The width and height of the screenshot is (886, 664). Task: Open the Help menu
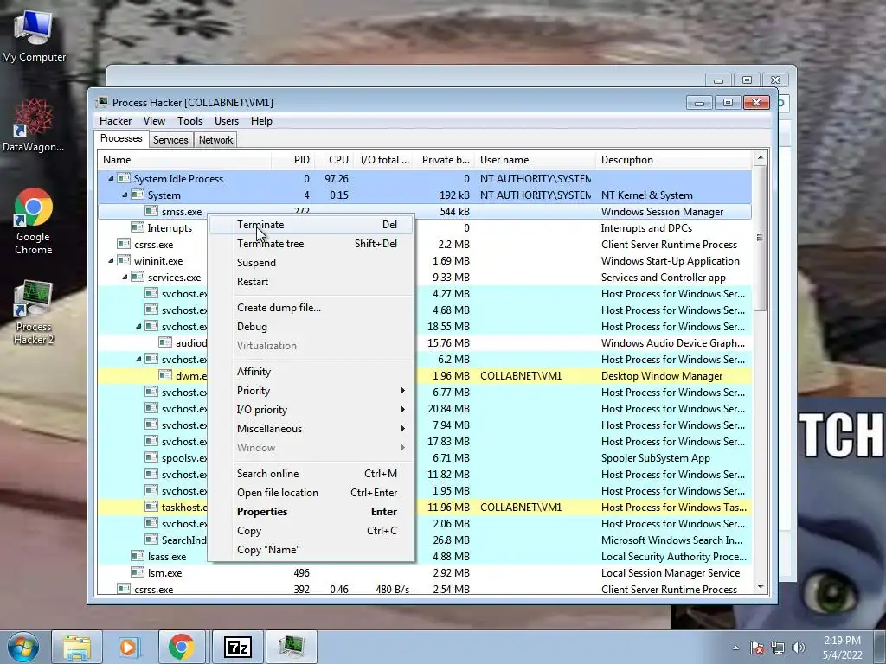261,121
